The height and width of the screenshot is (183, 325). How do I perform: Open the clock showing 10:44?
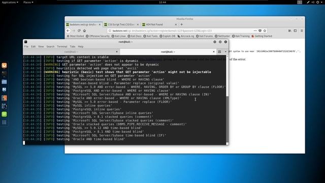coord(162,2)
